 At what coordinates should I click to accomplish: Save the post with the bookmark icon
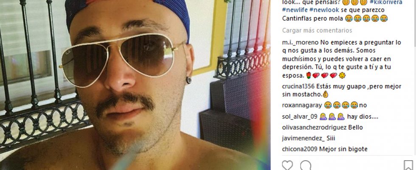tap(408, 165)
